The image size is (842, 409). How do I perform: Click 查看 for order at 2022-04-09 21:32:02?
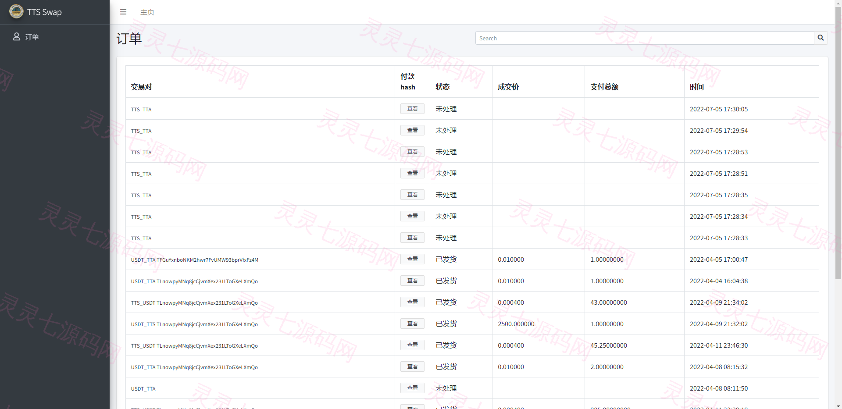[x=412, y=324]
